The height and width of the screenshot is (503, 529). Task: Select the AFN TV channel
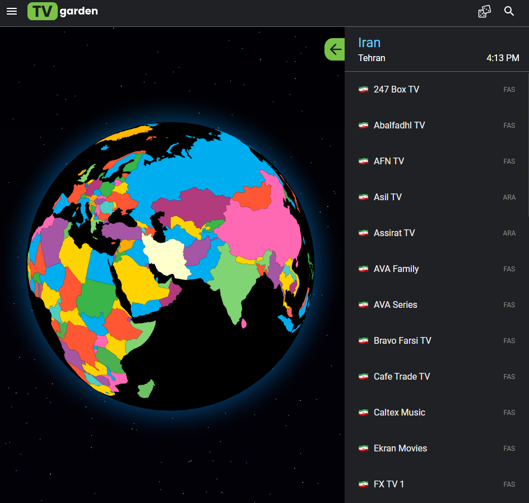point(436,161)
